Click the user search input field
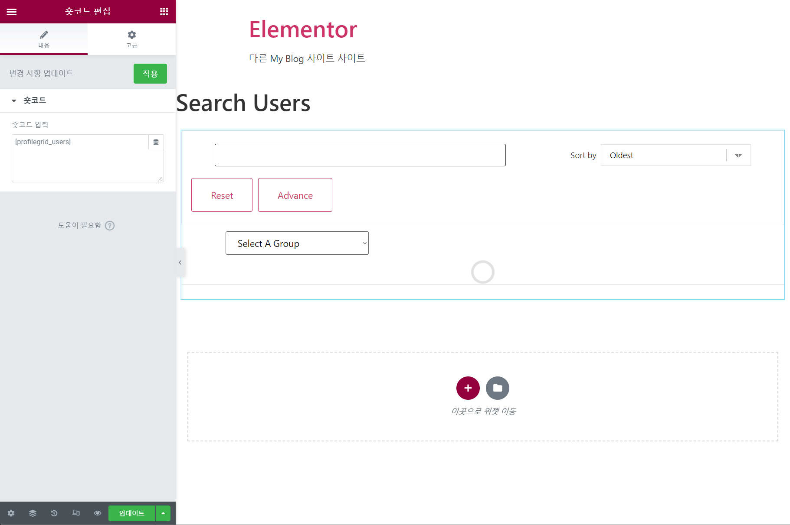Image resolution: width=790 pixels, height=525 pixels. point(360,155)
